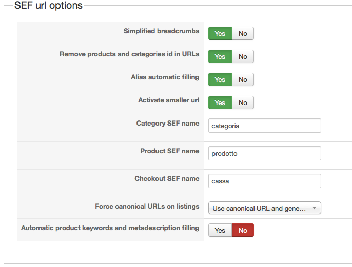Enable automatic product keywords and metadescription filling
Screen dimensions: 352x267
(220, 230)
